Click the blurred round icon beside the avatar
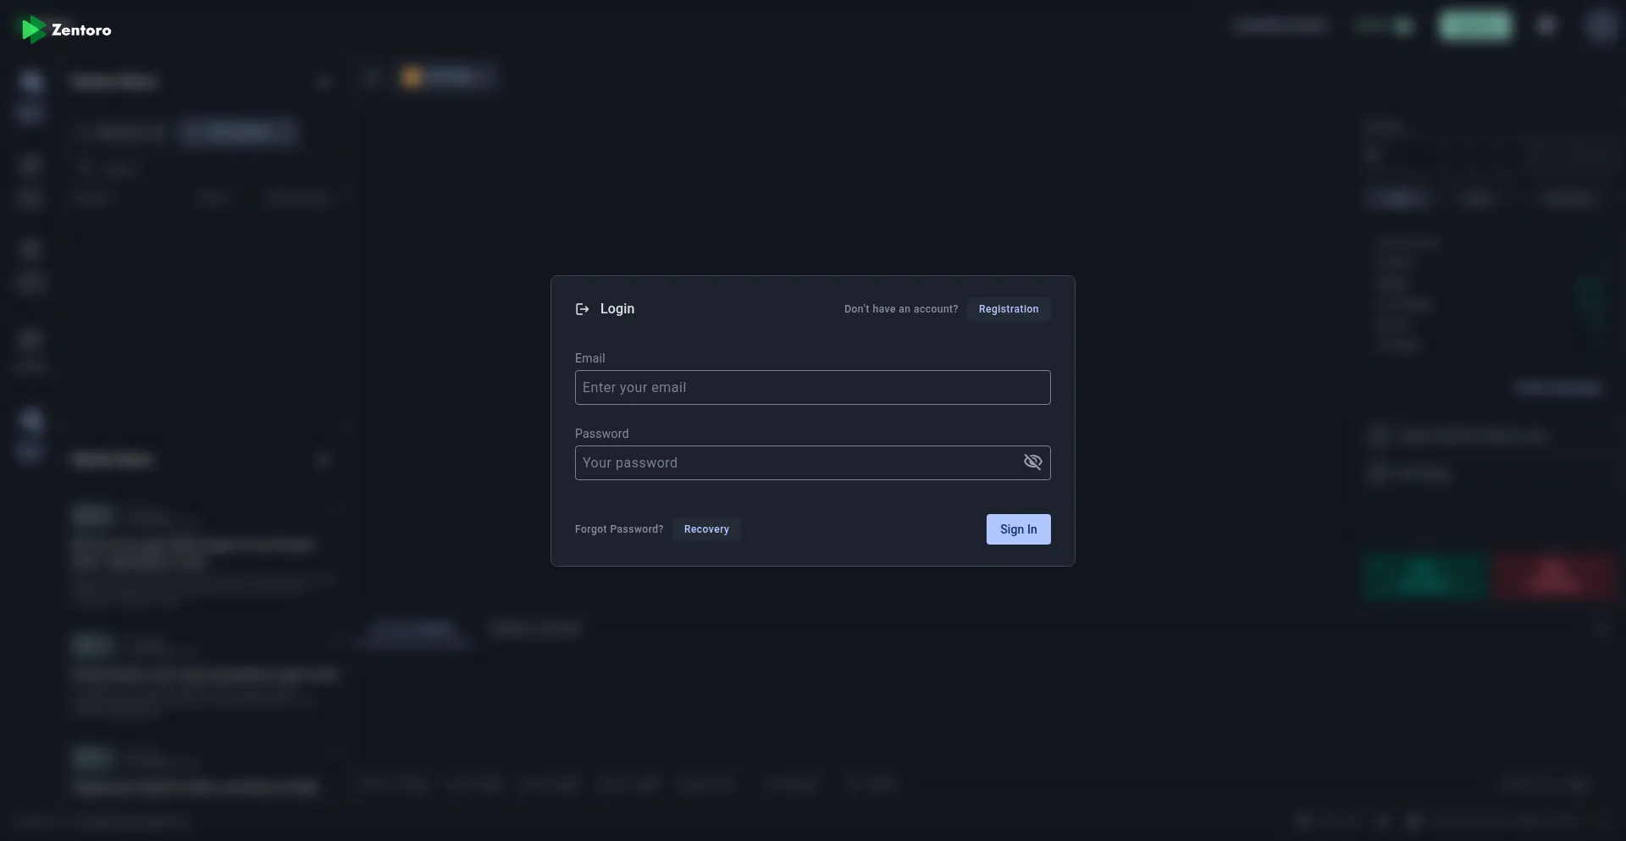Viewport: 1626px width, 841px height. tap(1546, 26)
